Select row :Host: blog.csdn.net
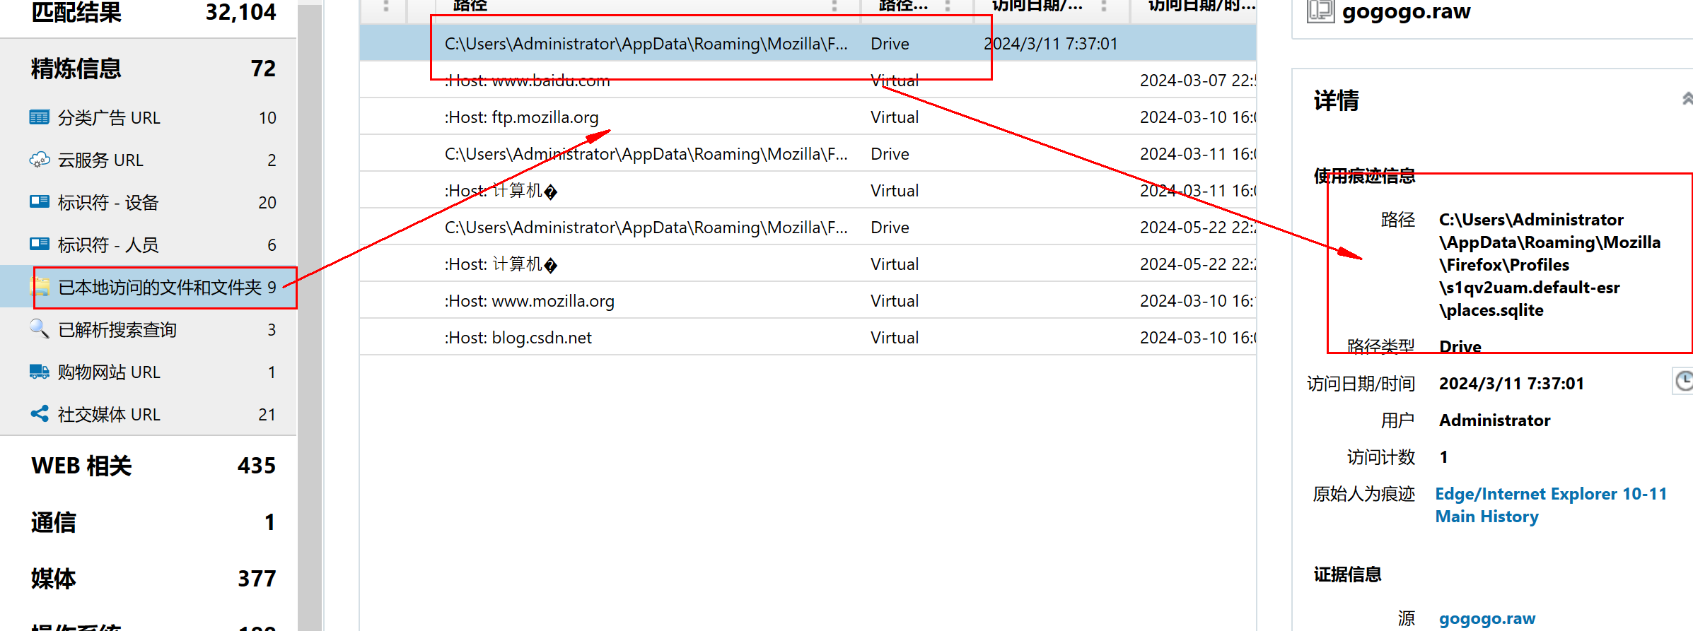Screen dimensions: 1693x631 (808, 338)
